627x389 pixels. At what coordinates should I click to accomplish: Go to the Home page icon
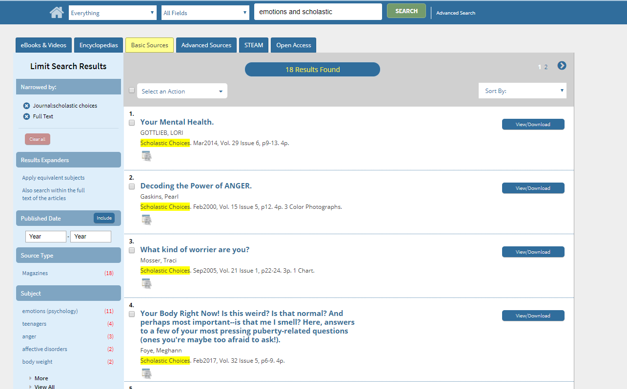coord(57,12)
